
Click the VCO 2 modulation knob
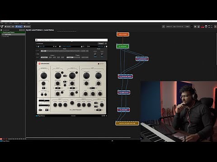(72, 83)
